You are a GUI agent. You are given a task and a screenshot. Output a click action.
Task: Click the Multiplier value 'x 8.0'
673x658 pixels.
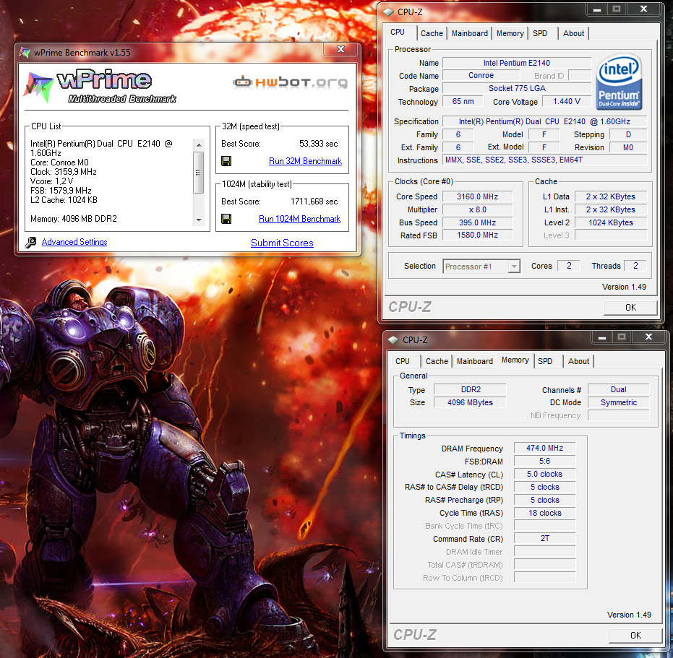[477, 209]
